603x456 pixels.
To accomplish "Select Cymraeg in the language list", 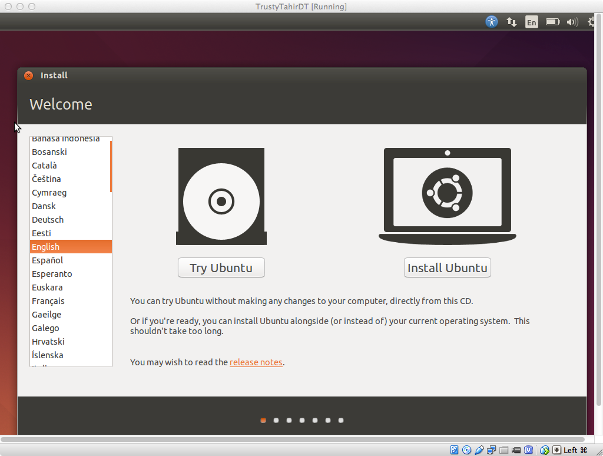I will point(71,193).
